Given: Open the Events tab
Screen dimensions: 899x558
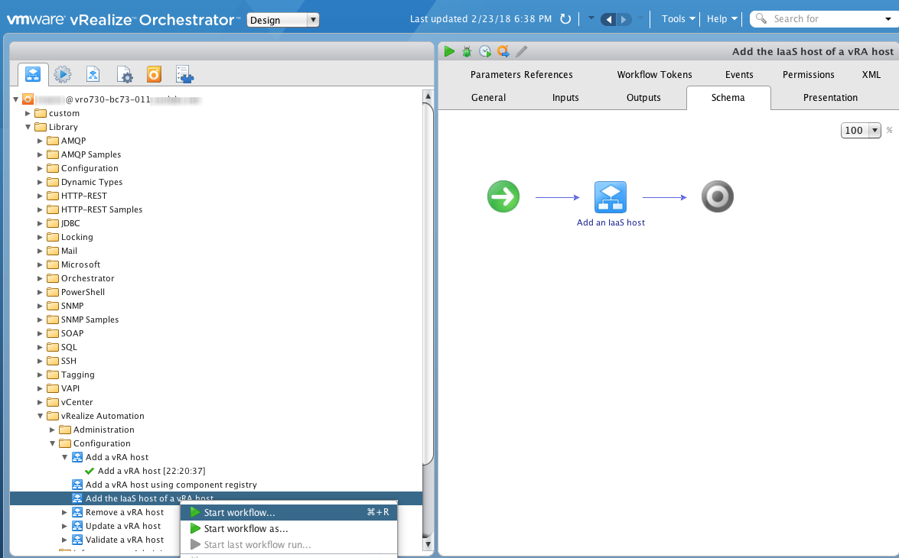Looking at the screenshot, I should pyautogui.click(x=739, y=74).
